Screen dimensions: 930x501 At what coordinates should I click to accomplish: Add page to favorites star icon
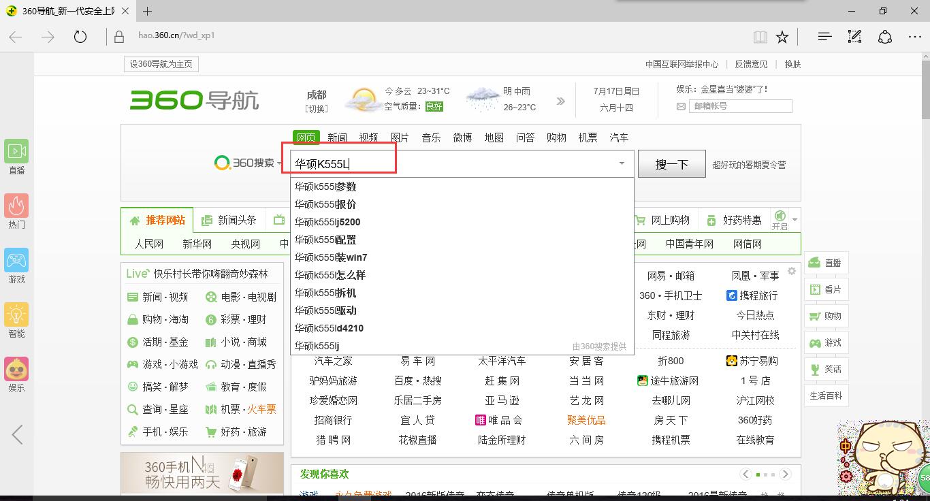(x=782, y=37)
